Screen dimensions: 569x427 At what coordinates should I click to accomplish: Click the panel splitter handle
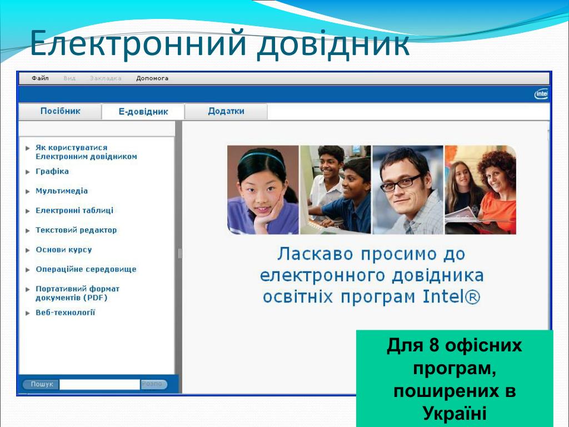coord(179,254)
